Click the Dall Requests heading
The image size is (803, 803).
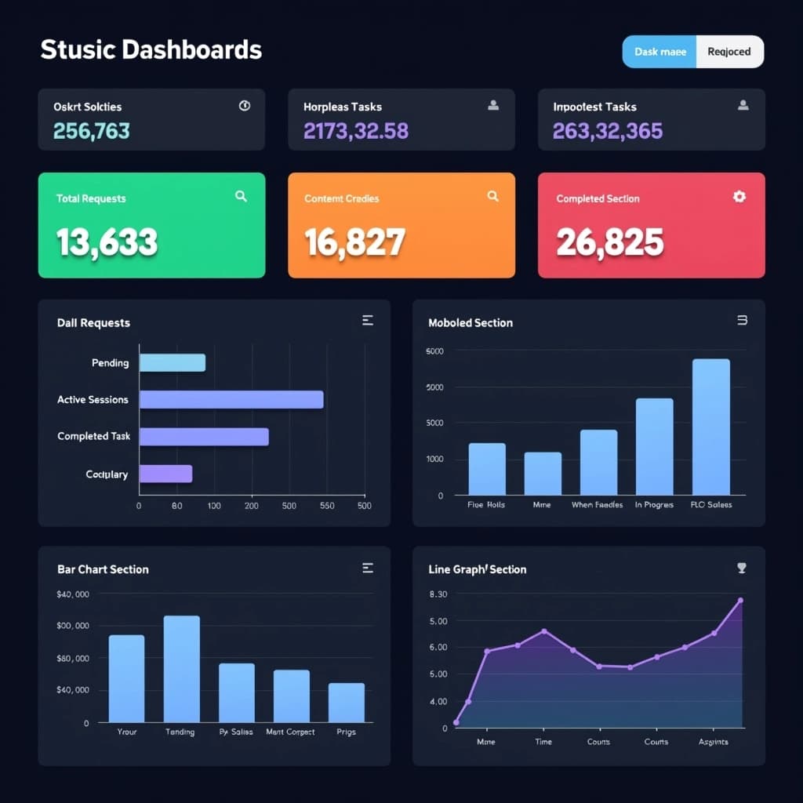(x=94, y=322)
